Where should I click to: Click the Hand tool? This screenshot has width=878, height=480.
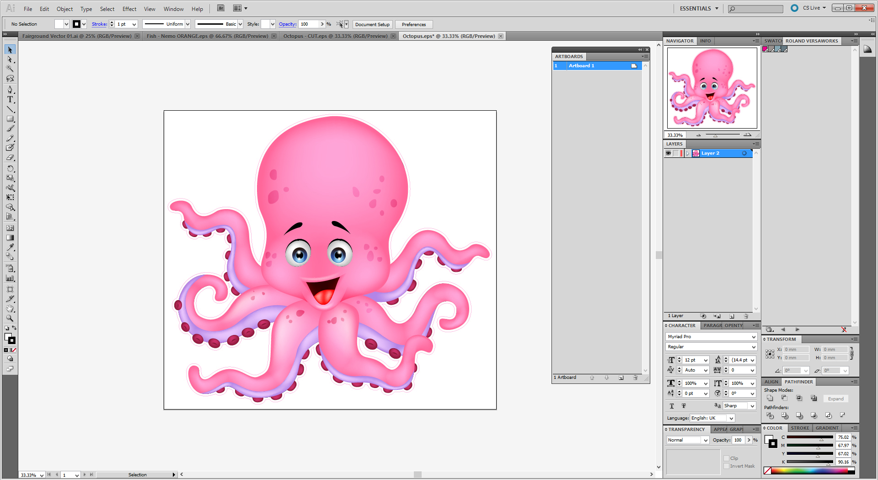click(10, 308)
